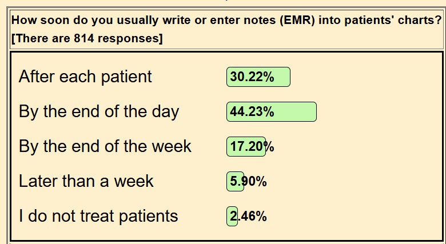Select the small 5.90% green bar
This screenshot has width=446, height=244.
click(235, 182)
